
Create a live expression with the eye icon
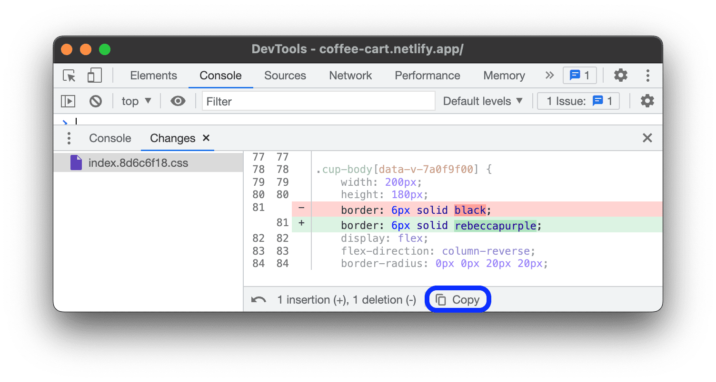coord(178,101)
